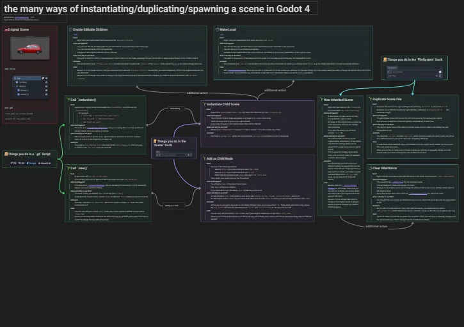Click the dashed-circle icon of Make Local
464x327 pixels.
pyautogui.click(x=217, y=29)
